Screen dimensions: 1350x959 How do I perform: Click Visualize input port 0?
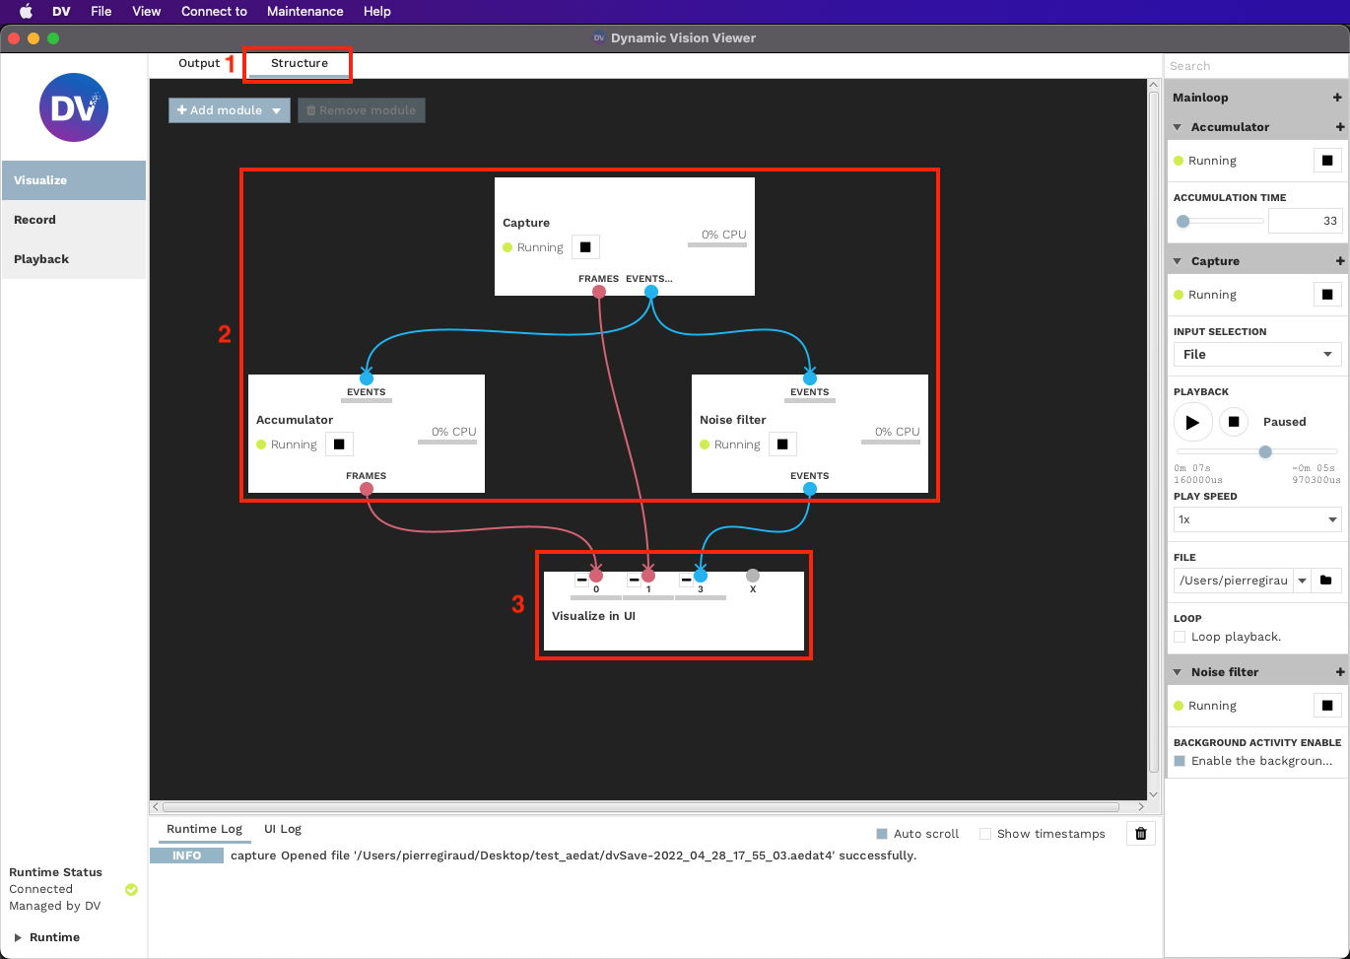click(596, 576)
